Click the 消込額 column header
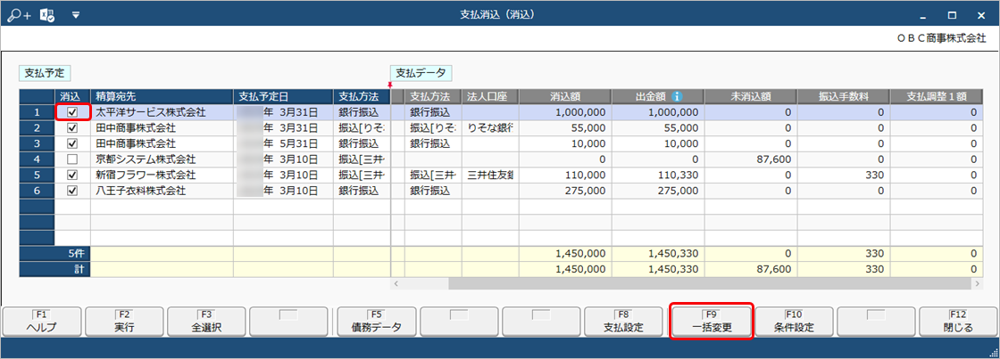This screenshot has width=1000, height=359. pyautogui.click(x=565, y=97)
